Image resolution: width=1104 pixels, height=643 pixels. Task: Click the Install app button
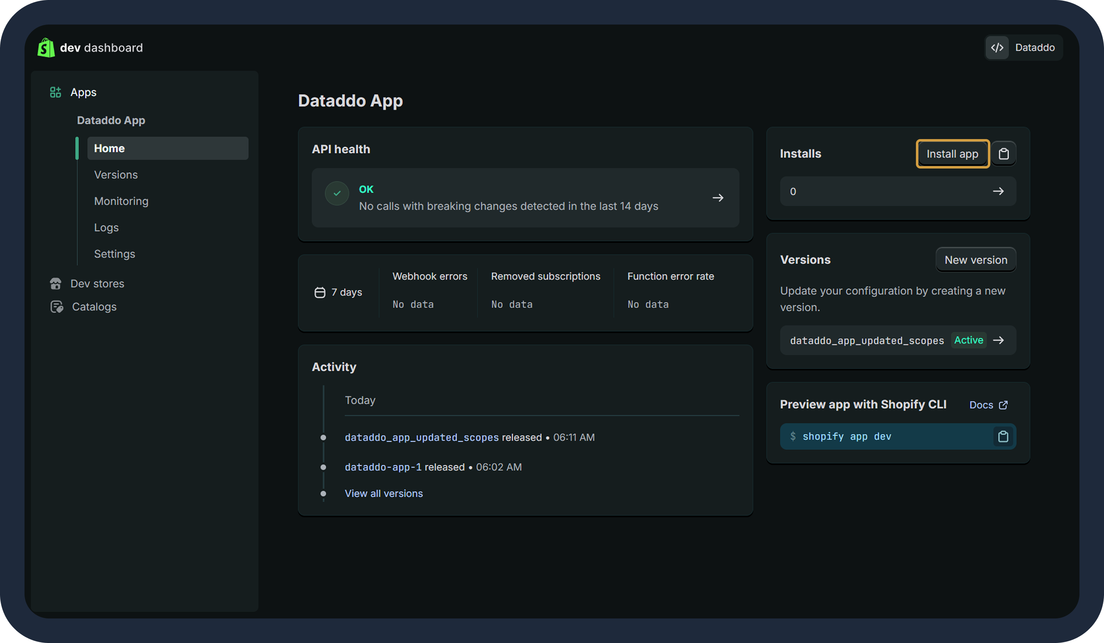pyautogui.click(x=952, y=153)
